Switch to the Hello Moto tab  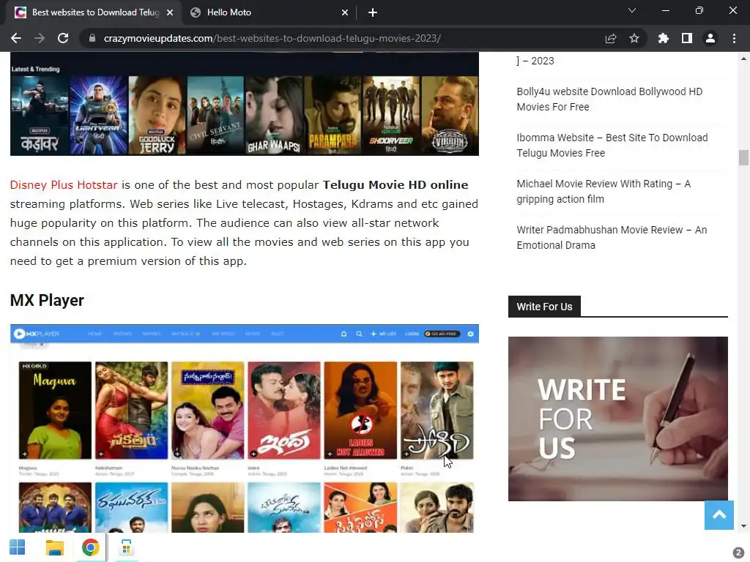click(x=269, y=12)
